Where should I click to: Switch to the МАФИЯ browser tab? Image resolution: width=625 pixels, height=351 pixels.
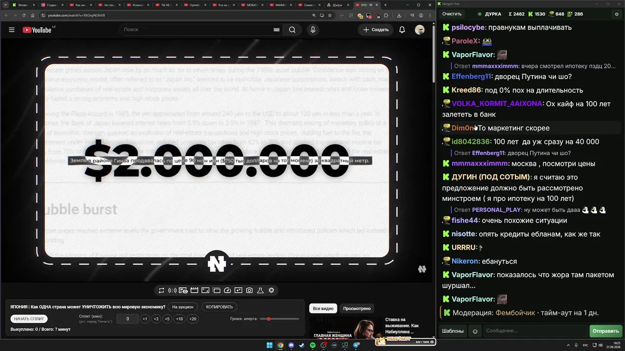pos(280,5)
